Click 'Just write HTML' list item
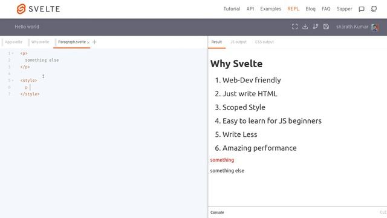The image size is (387, 218). click(x=250, y=94)
